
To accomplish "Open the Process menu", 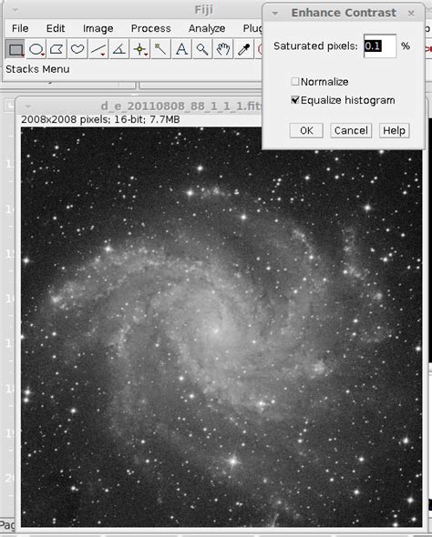I will [x=151, y=28].
